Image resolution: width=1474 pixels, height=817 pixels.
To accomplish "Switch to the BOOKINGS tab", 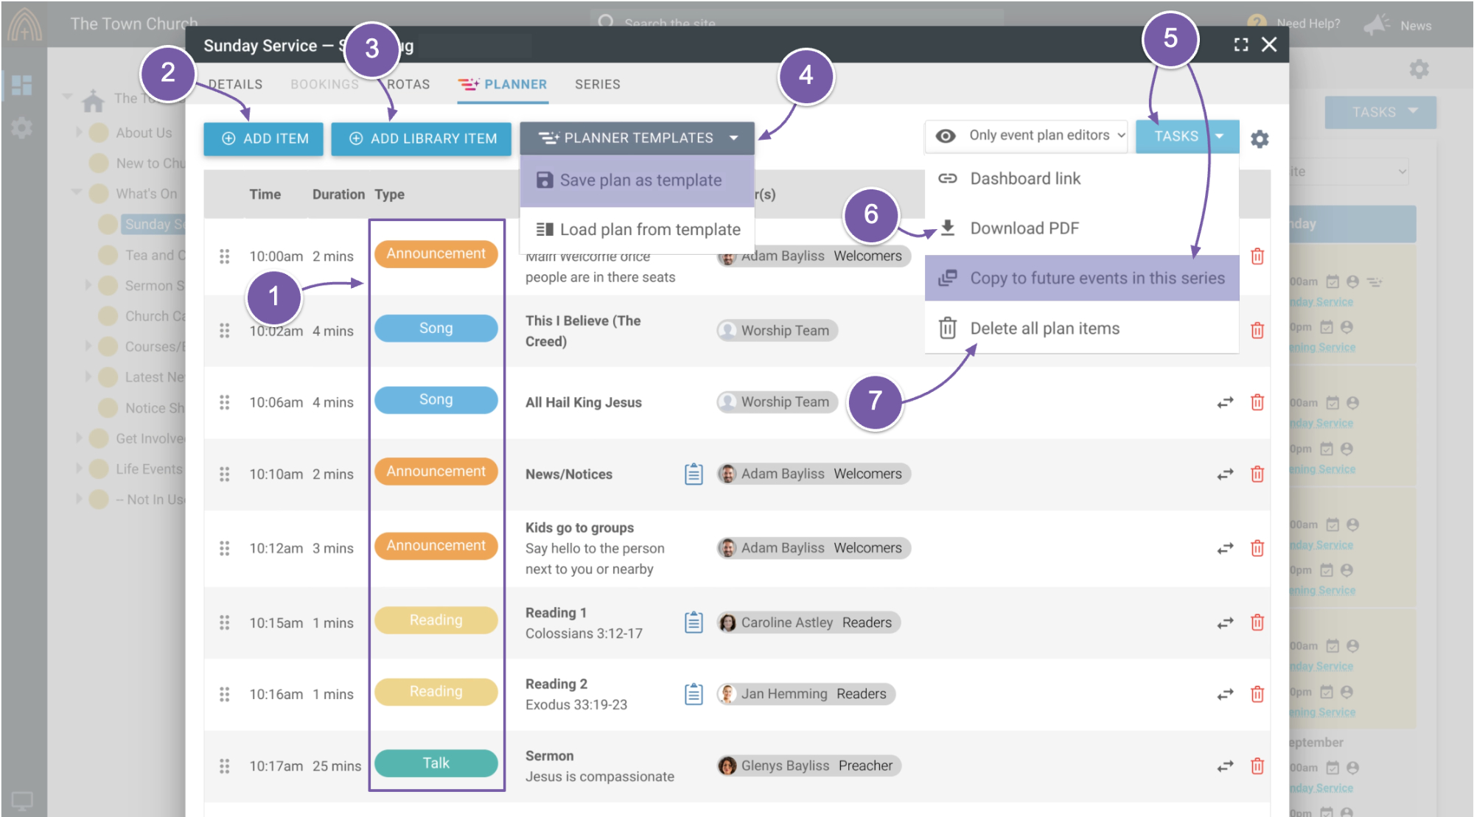I will 324,84.
